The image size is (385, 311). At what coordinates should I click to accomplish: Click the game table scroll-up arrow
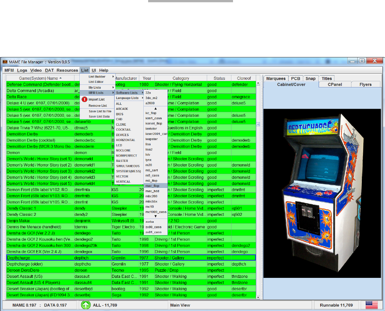click(258, 84)
